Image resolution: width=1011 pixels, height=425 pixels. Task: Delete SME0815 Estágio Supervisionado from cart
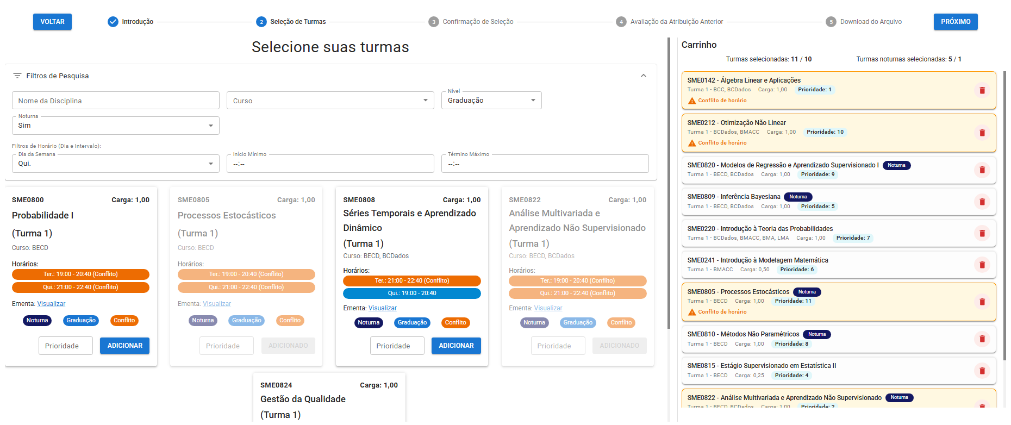[982, 371]
